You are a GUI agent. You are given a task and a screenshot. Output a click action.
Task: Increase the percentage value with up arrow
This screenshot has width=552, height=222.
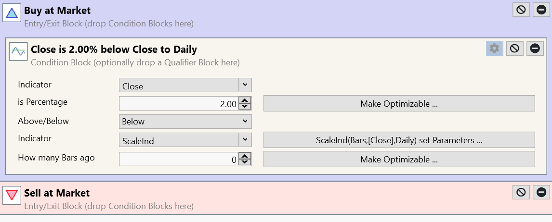tap(245, 100)
